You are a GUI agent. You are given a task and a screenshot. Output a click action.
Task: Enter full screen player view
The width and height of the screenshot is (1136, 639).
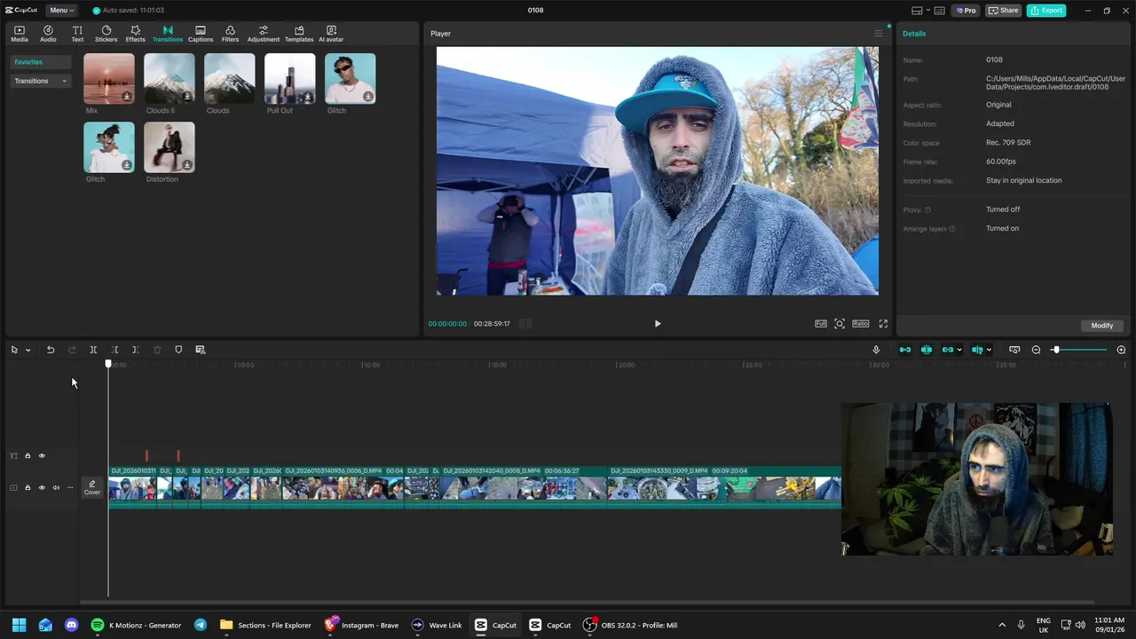click(883, 324)
